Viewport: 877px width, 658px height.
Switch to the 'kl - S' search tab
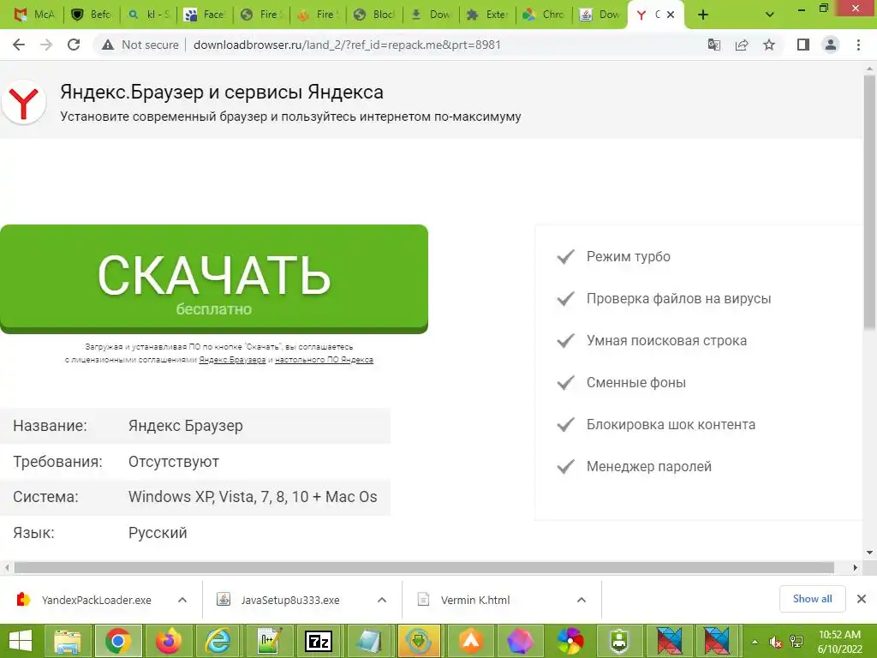tap(149, 15)
